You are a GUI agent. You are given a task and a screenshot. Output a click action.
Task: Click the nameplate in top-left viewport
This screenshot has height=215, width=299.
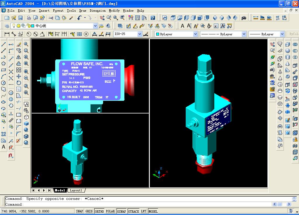tap(90, 80)
